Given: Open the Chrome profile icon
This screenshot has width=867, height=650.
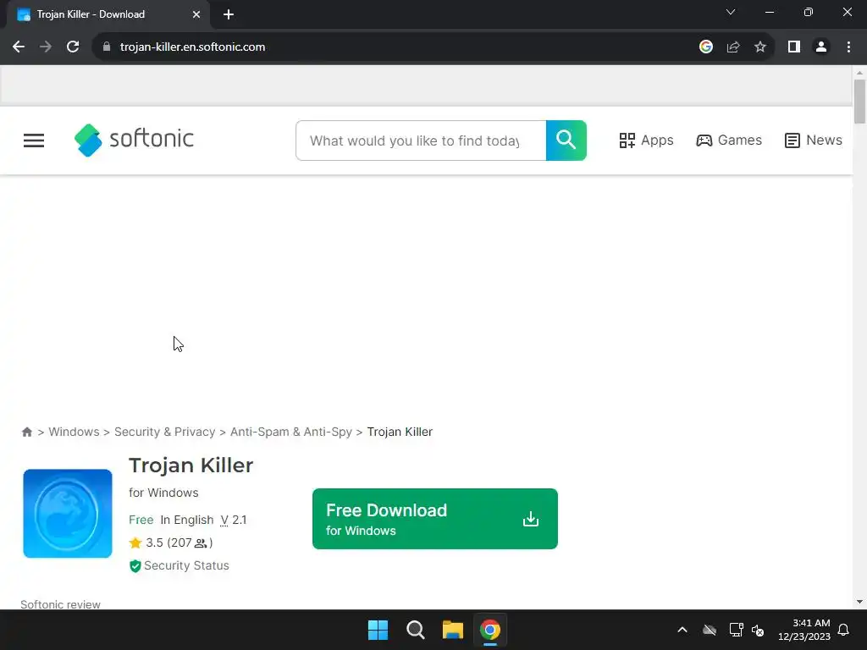Looking at the screenshot, I should pos(821,47).
